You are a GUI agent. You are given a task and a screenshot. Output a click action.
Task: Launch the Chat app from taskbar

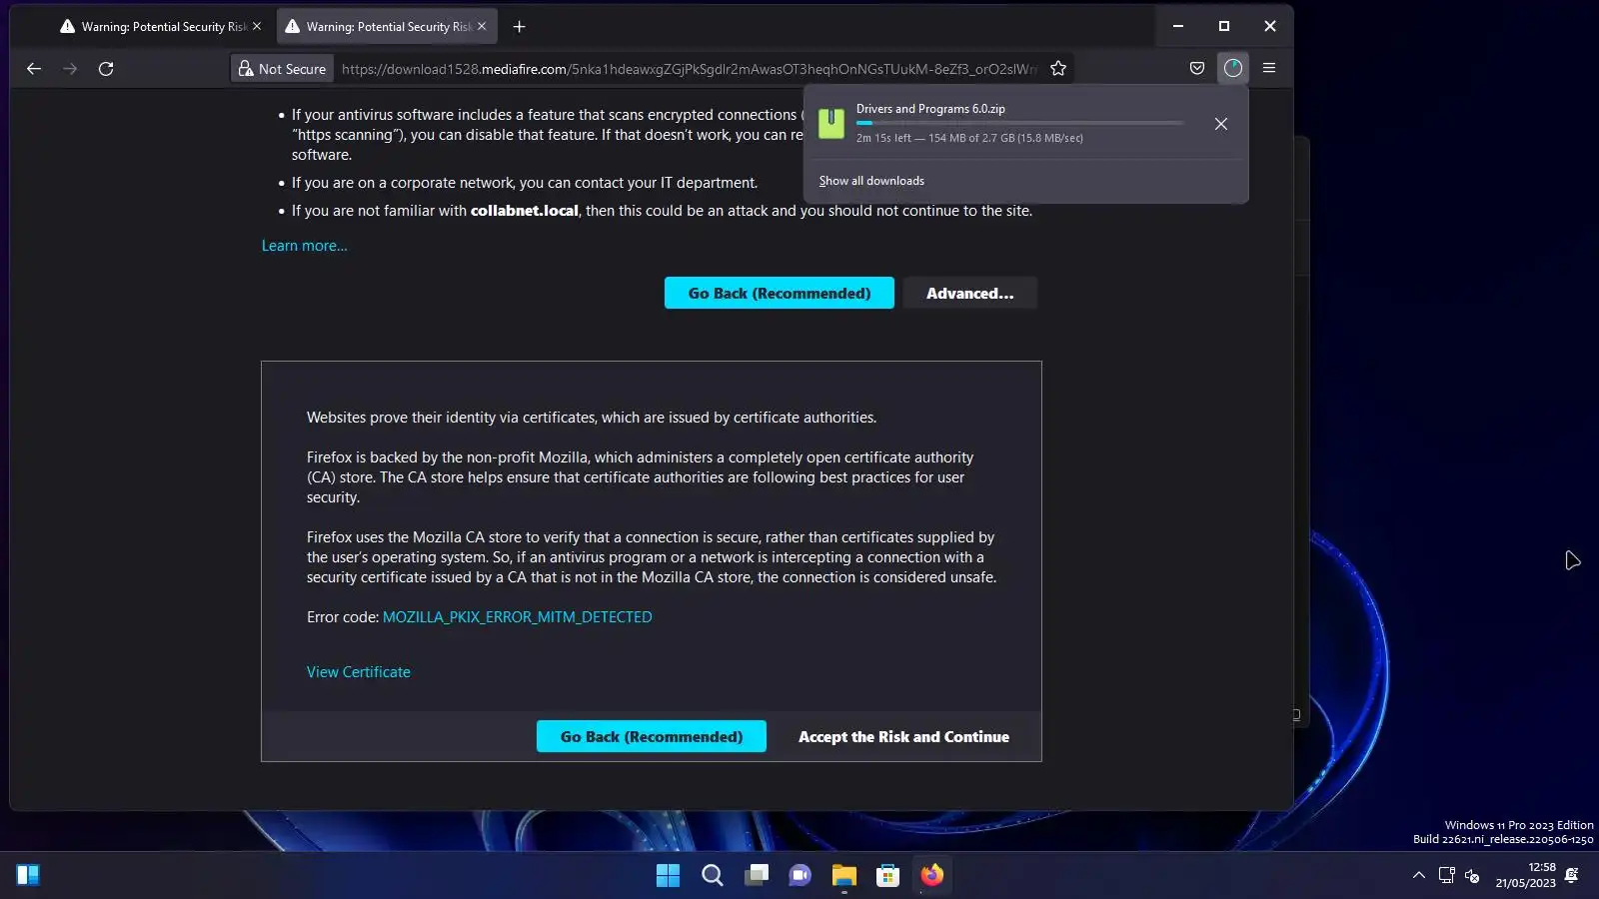click(800, 876)
